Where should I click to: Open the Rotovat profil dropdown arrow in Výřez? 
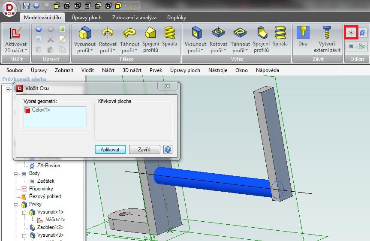click(x=225, y=50)
